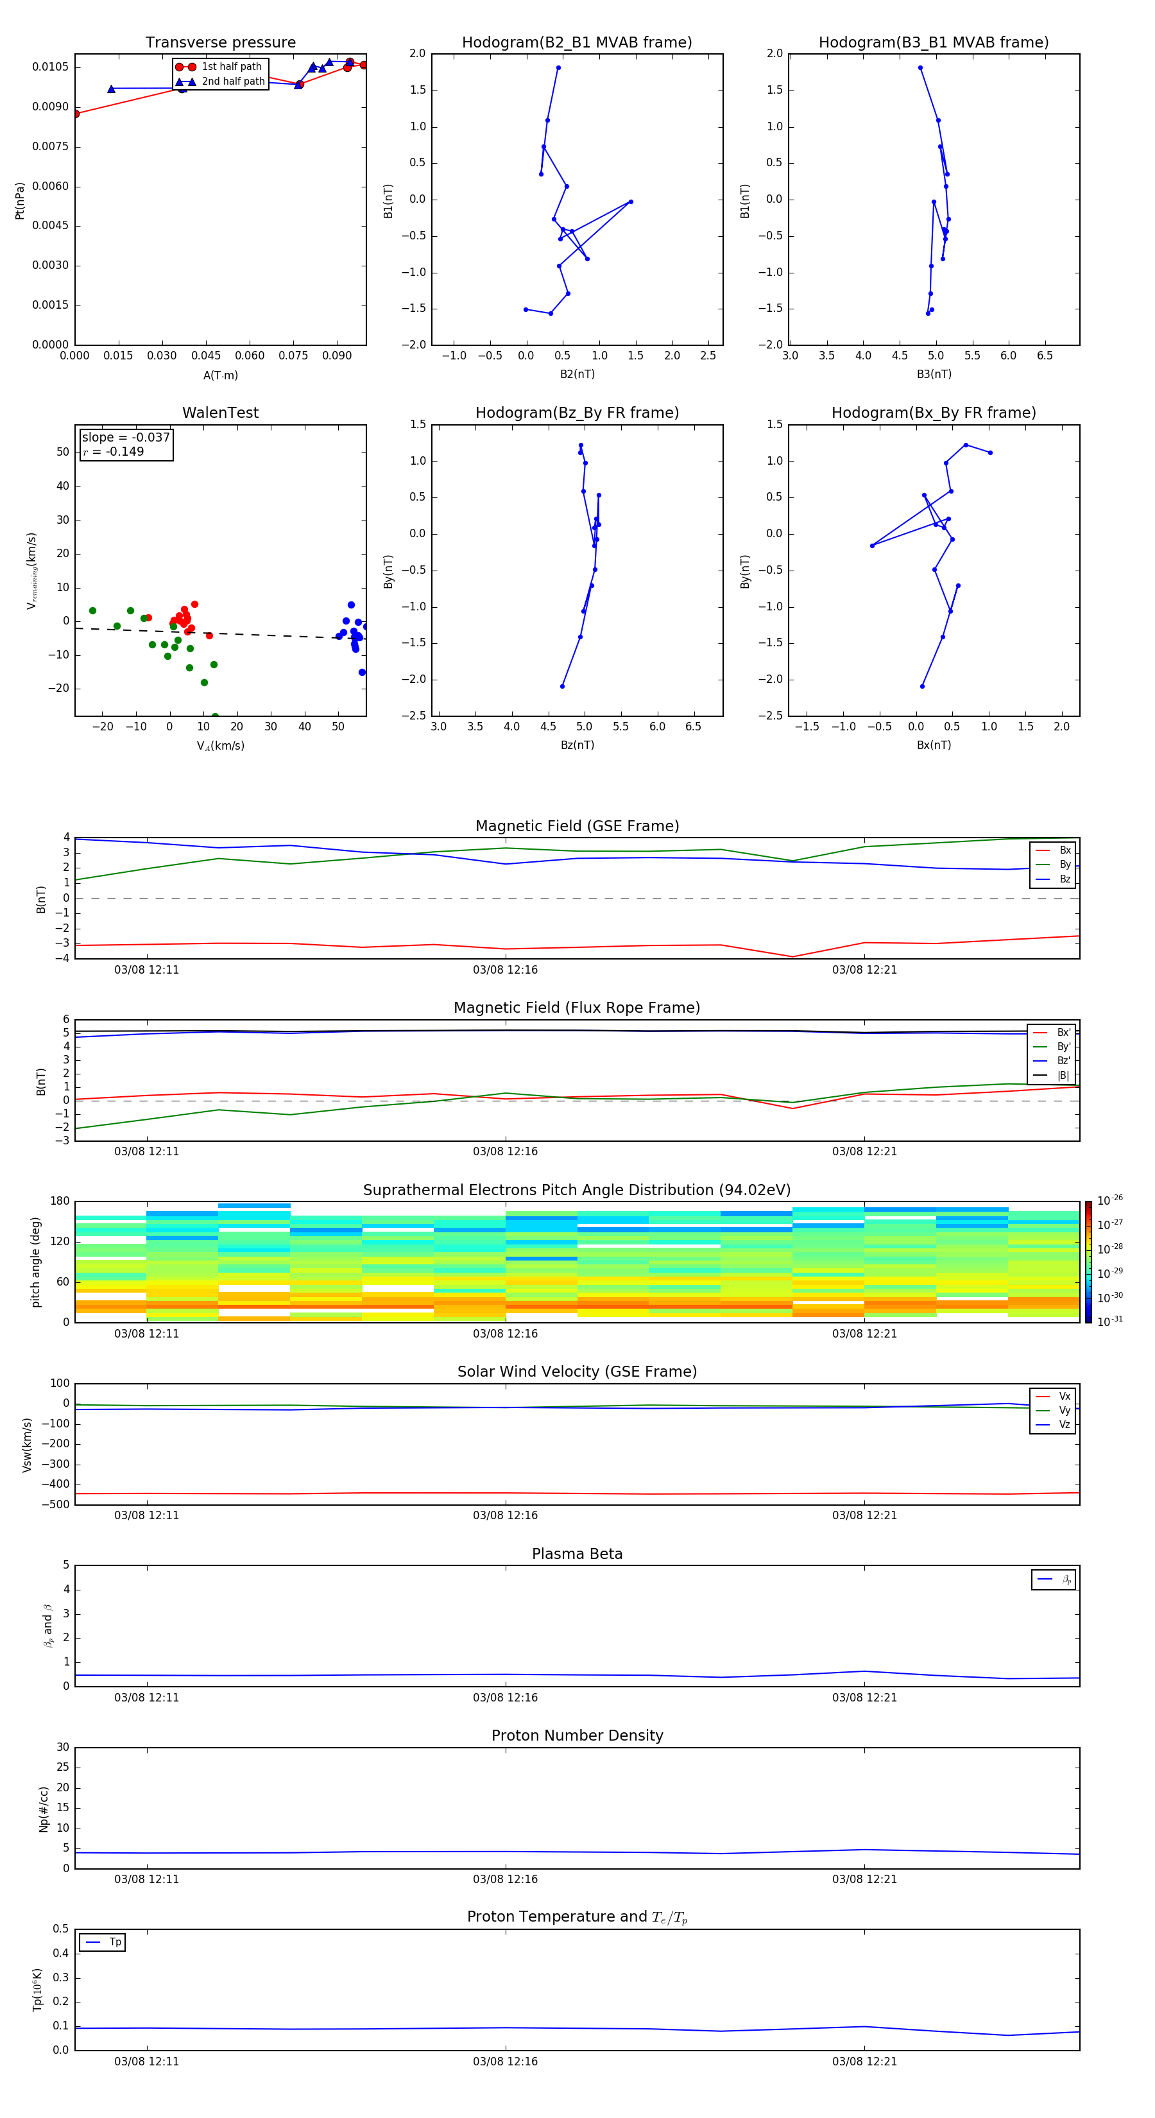This screenshot has width=1155, height=2118.
Task: Click 'Solar Wind Velocity (GSE Frame)' title
Action: click(x=577, y=1372)
